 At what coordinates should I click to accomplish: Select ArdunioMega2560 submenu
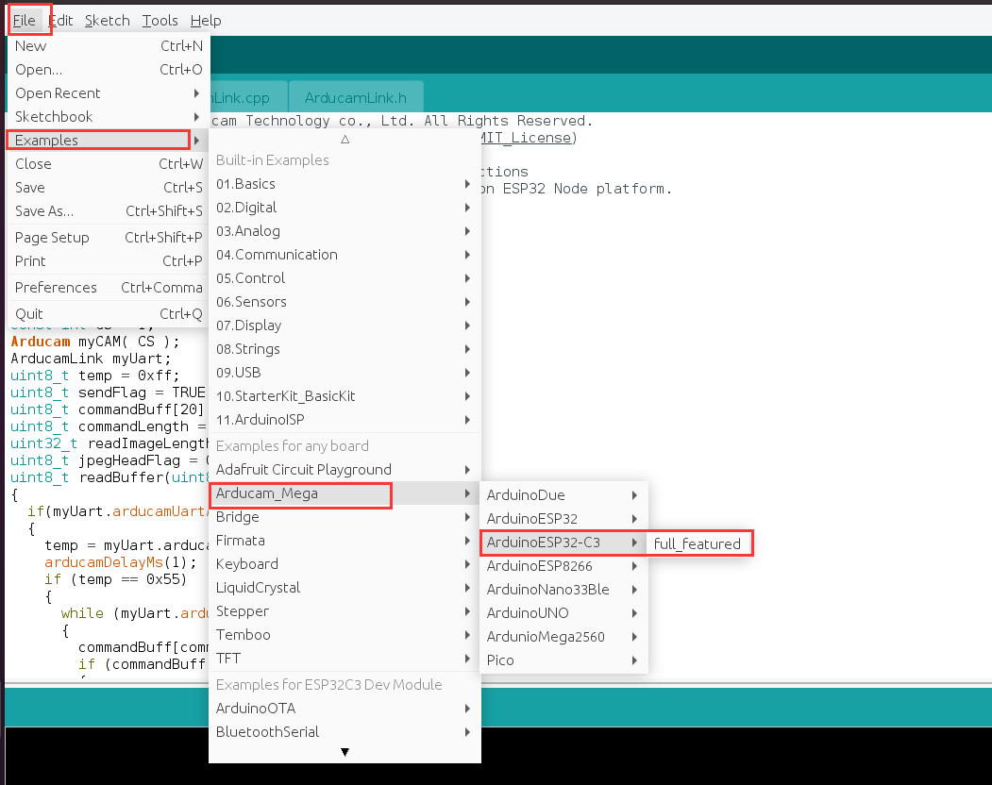[563, 637]
